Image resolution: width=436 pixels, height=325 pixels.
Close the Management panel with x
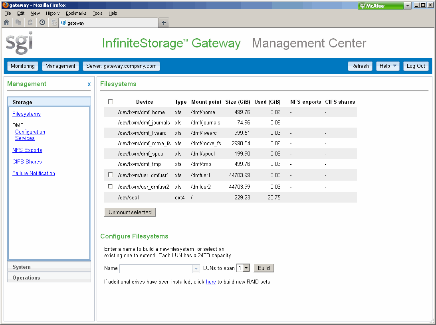[x=89, y=84]
